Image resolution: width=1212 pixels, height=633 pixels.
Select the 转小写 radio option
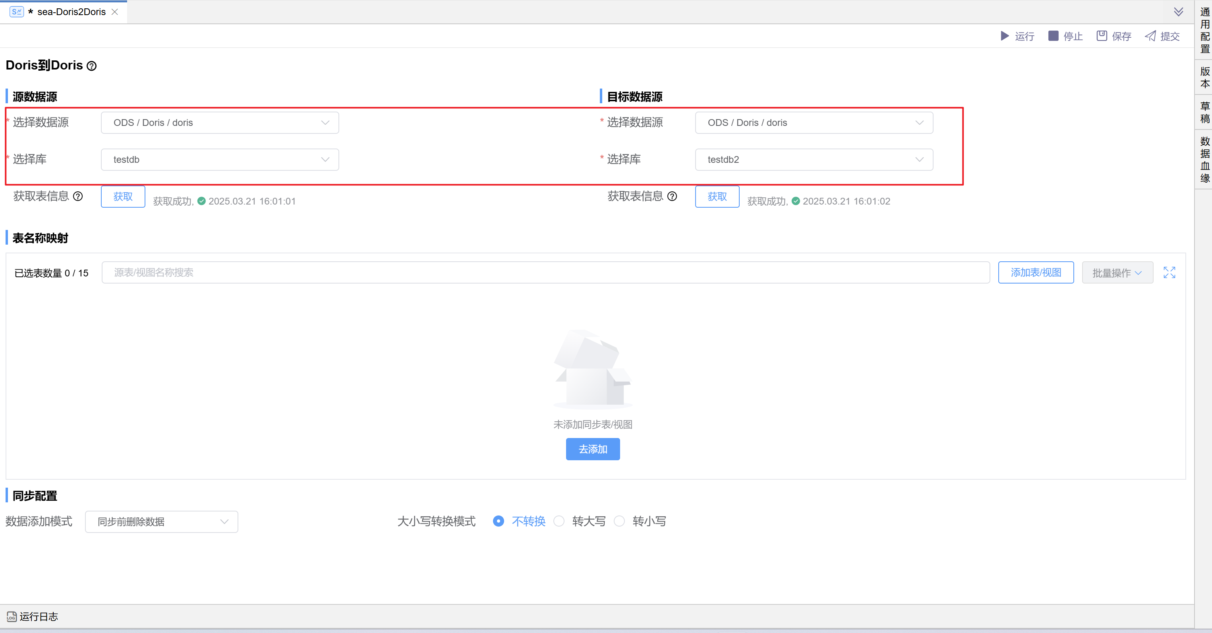620,521
